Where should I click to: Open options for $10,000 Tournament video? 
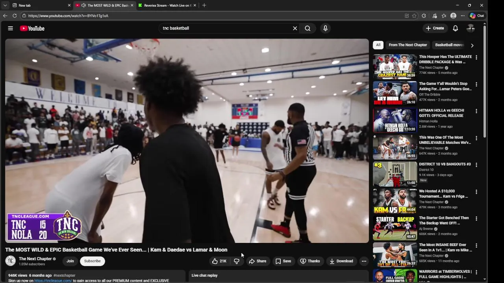(x=476, y=192)
